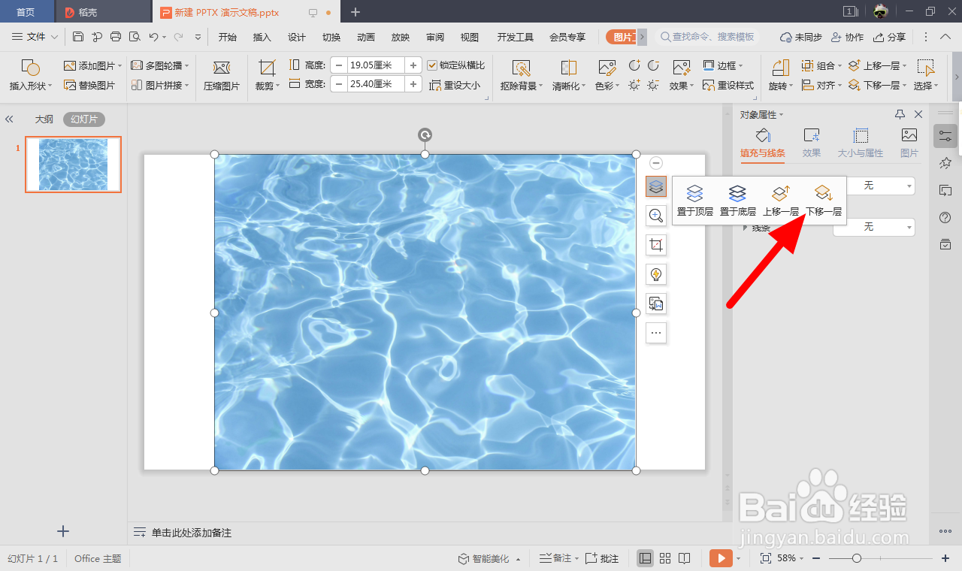Switch to Size & Properties (大小与属性) tab

(x=861, y=143)
